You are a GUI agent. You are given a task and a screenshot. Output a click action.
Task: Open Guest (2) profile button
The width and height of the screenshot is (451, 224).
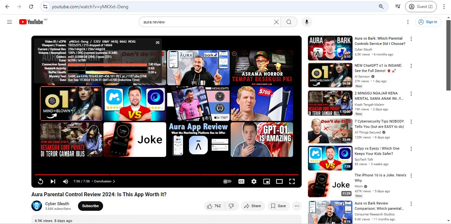pos(421,7)
